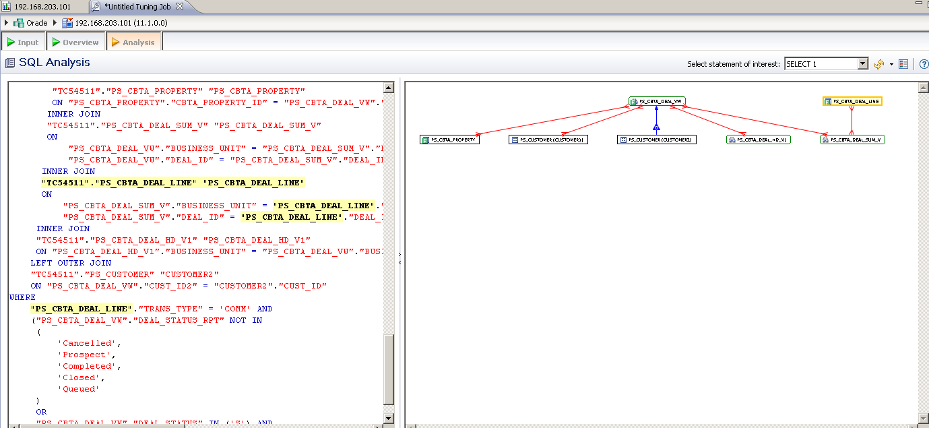Click the SQL pane vertical scrollbar down arrow
This screenshot has height=428, width=929.
pyautogui.click(x=389, y=419)
